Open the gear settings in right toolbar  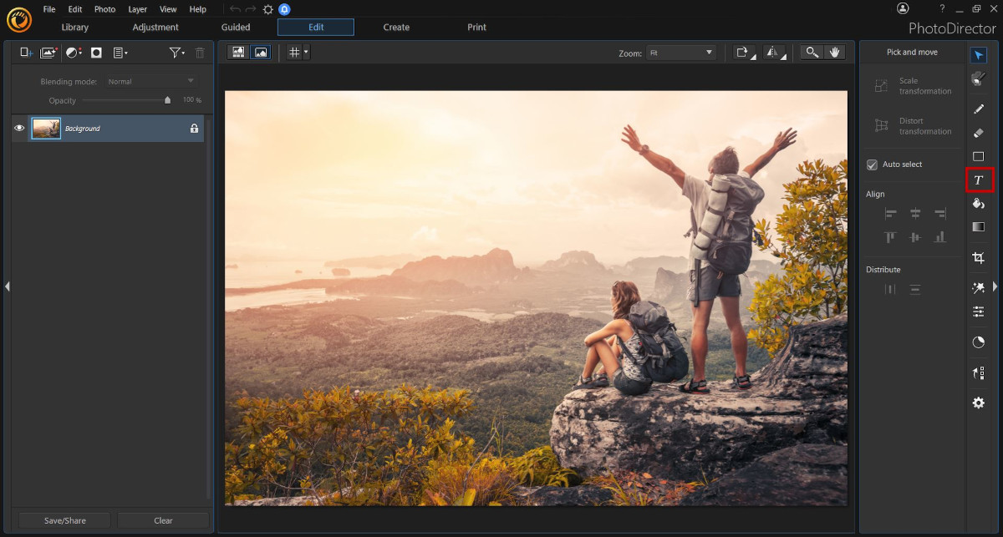point(979,403)
